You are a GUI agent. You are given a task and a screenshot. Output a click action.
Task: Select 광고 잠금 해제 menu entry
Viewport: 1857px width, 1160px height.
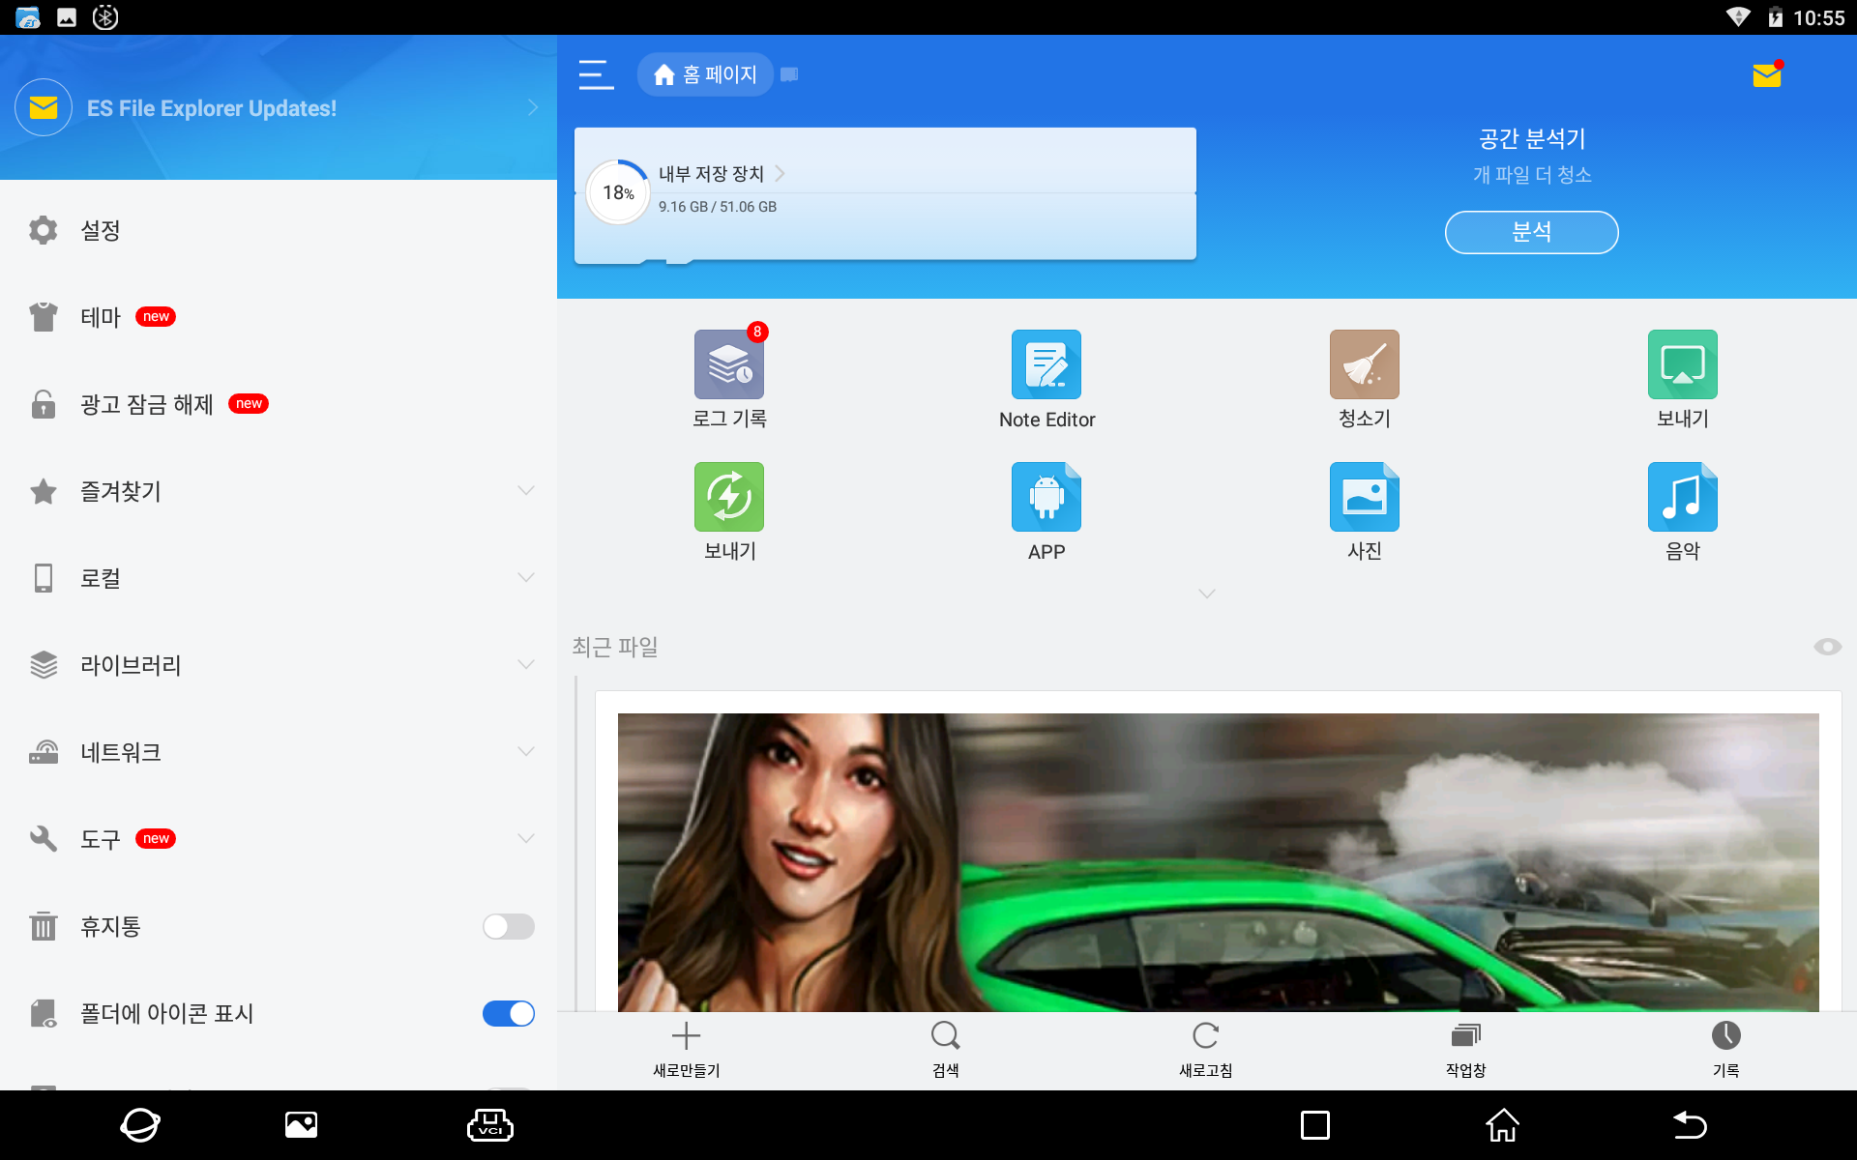pos(279,404)
